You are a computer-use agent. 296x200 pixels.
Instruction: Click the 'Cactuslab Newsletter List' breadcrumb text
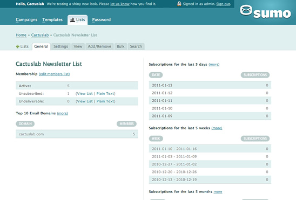pyautogui.click(x=75, y=35)
